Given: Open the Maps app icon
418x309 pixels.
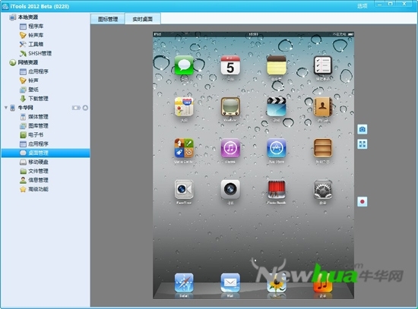Looking at the screenshot, I should (184, 107).
